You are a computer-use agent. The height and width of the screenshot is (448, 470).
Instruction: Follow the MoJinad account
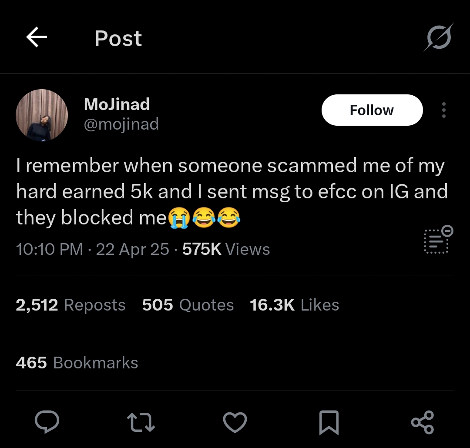(372, 110)
